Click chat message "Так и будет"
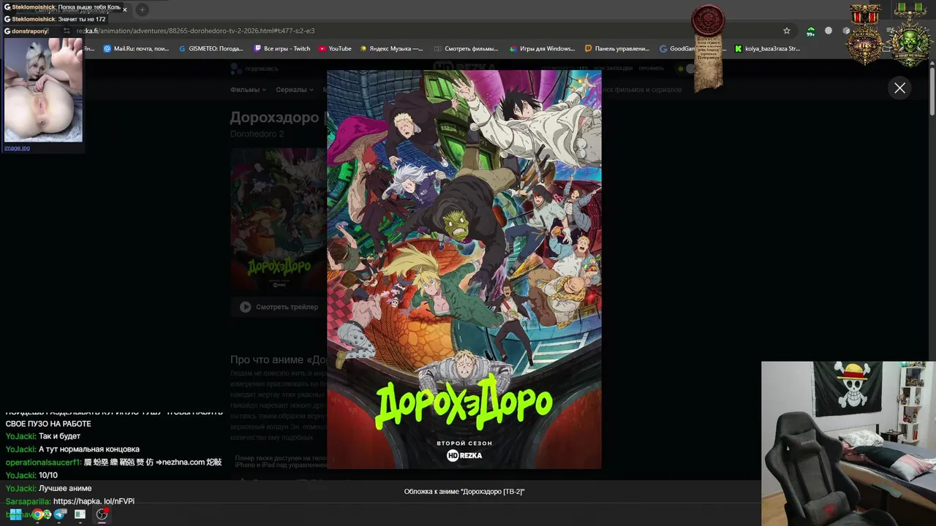The height and width of the screenshot is (526, 936). click(59, 436)
